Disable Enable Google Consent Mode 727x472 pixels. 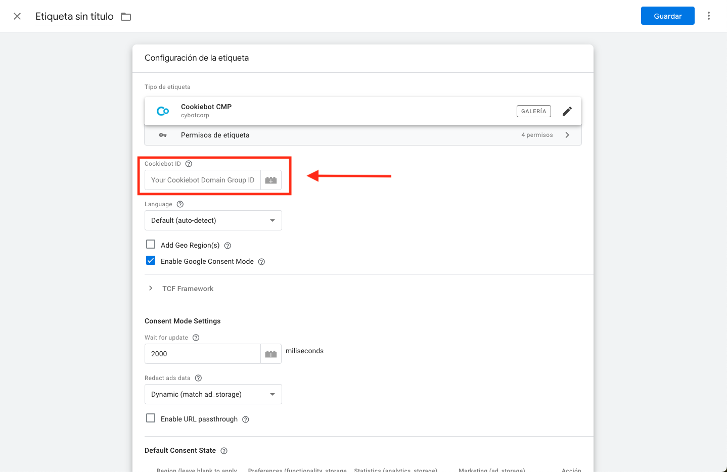(151, 260)
